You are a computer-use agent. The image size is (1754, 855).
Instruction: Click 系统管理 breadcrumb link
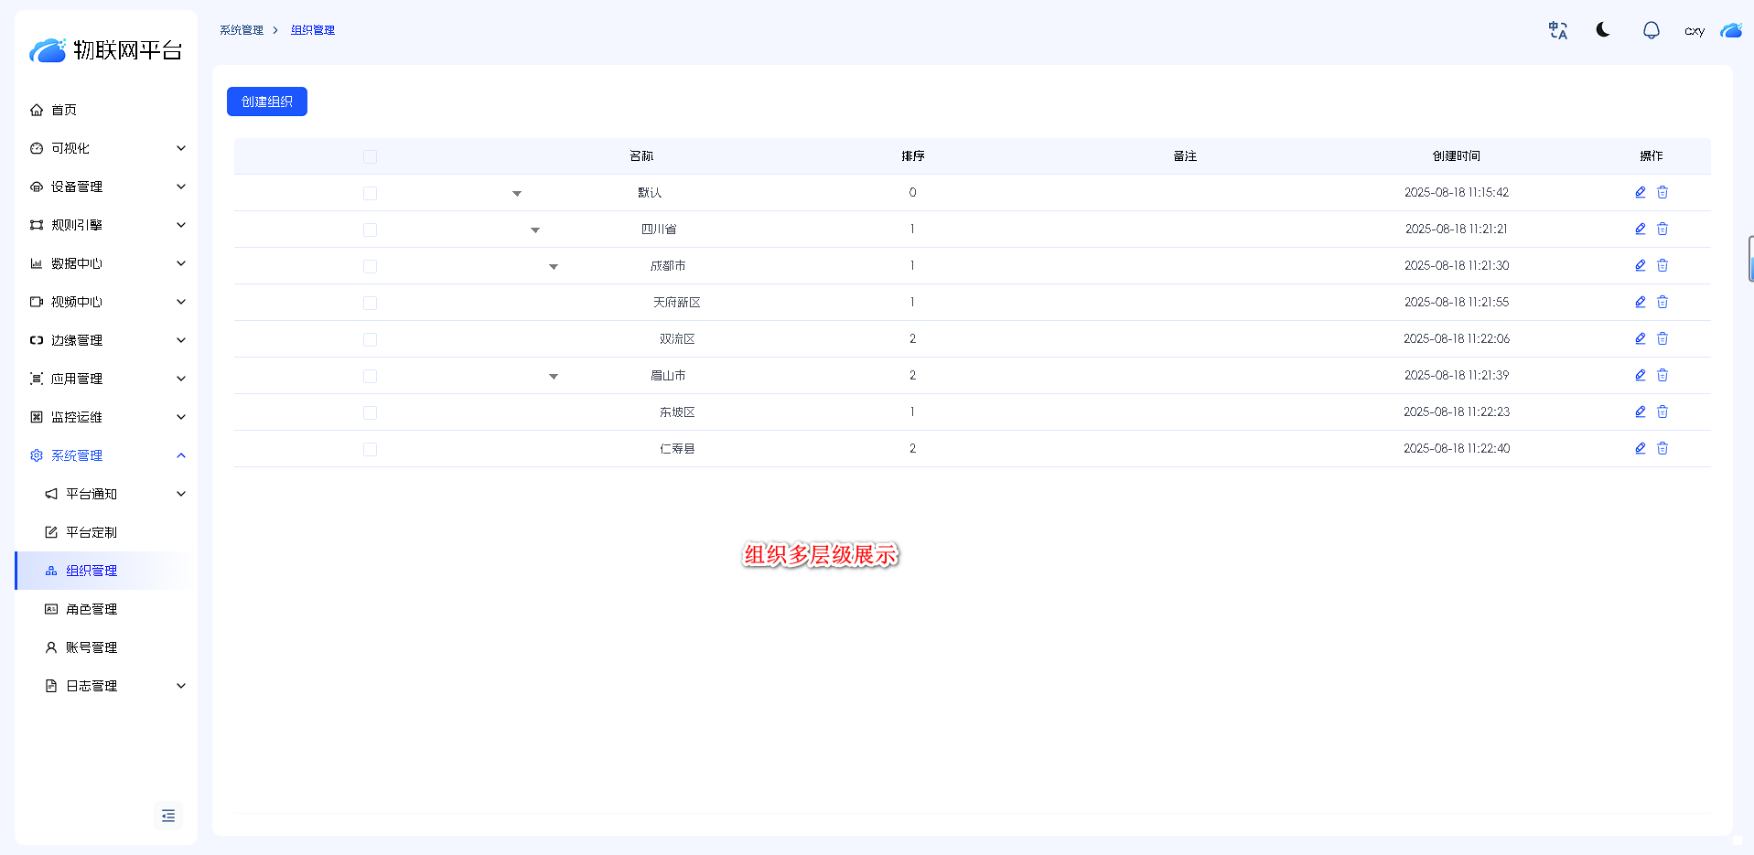point(242,30)
